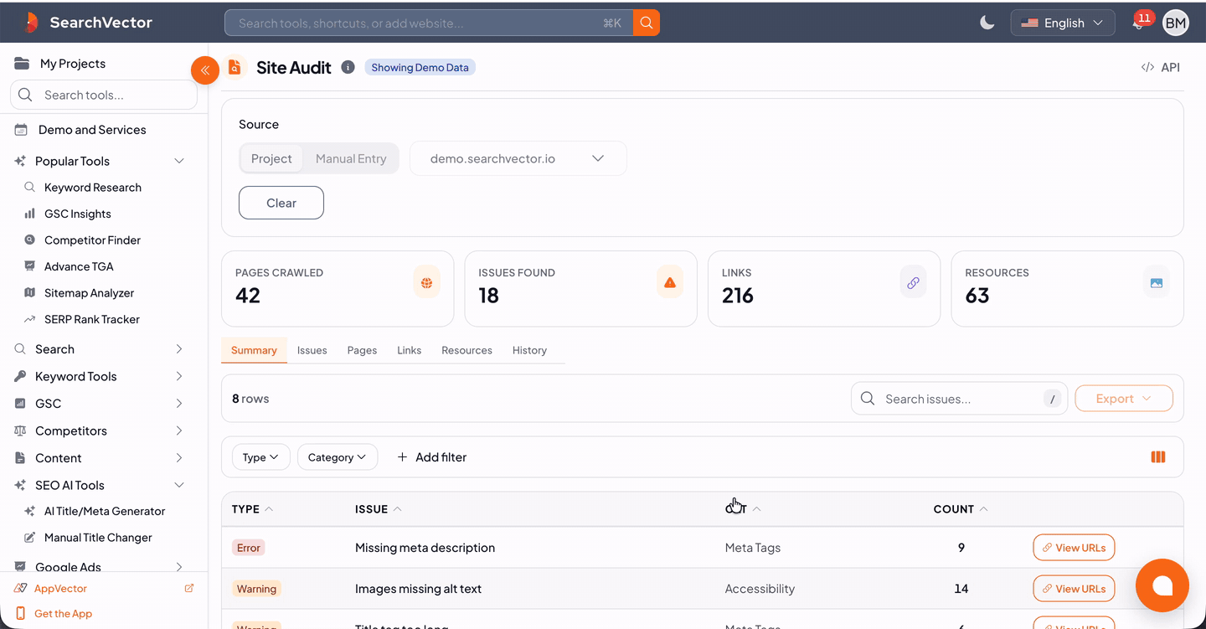Click the Site Audit info icon

tap(348, 67)
